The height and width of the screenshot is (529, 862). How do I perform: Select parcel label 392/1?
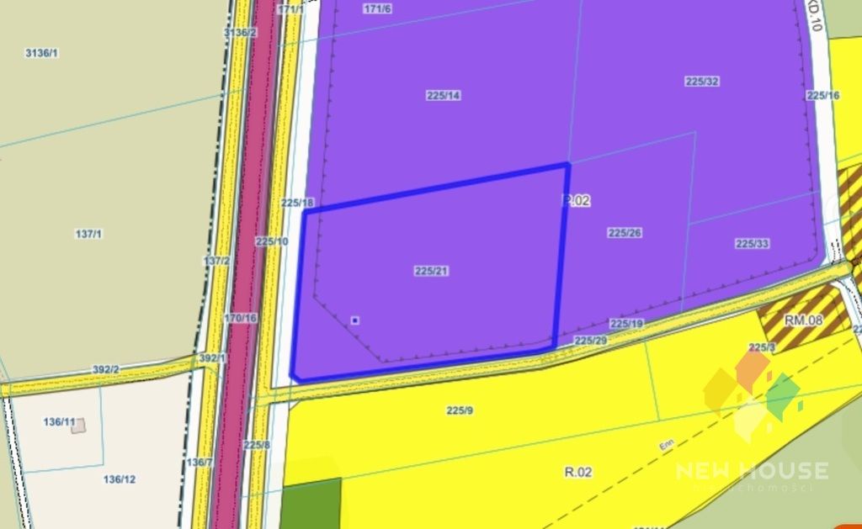(212, 357)
